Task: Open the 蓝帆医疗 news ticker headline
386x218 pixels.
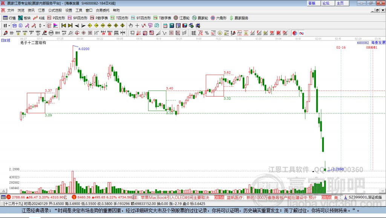Action: pyautogui.click(x=271, y=198)
